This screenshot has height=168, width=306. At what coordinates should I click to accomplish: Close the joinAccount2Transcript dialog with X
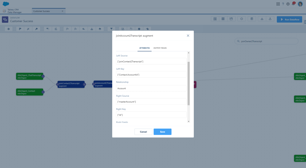(188, 36)
